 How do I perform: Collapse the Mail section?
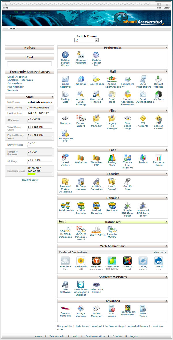click(166, 71)
